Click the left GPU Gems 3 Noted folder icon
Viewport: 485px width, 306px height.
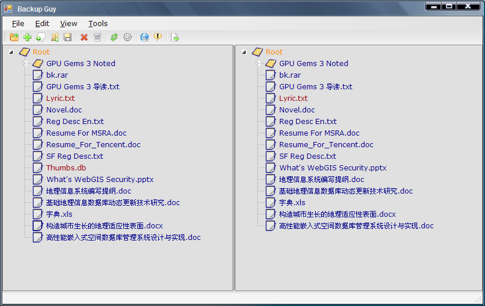point(38,63)
